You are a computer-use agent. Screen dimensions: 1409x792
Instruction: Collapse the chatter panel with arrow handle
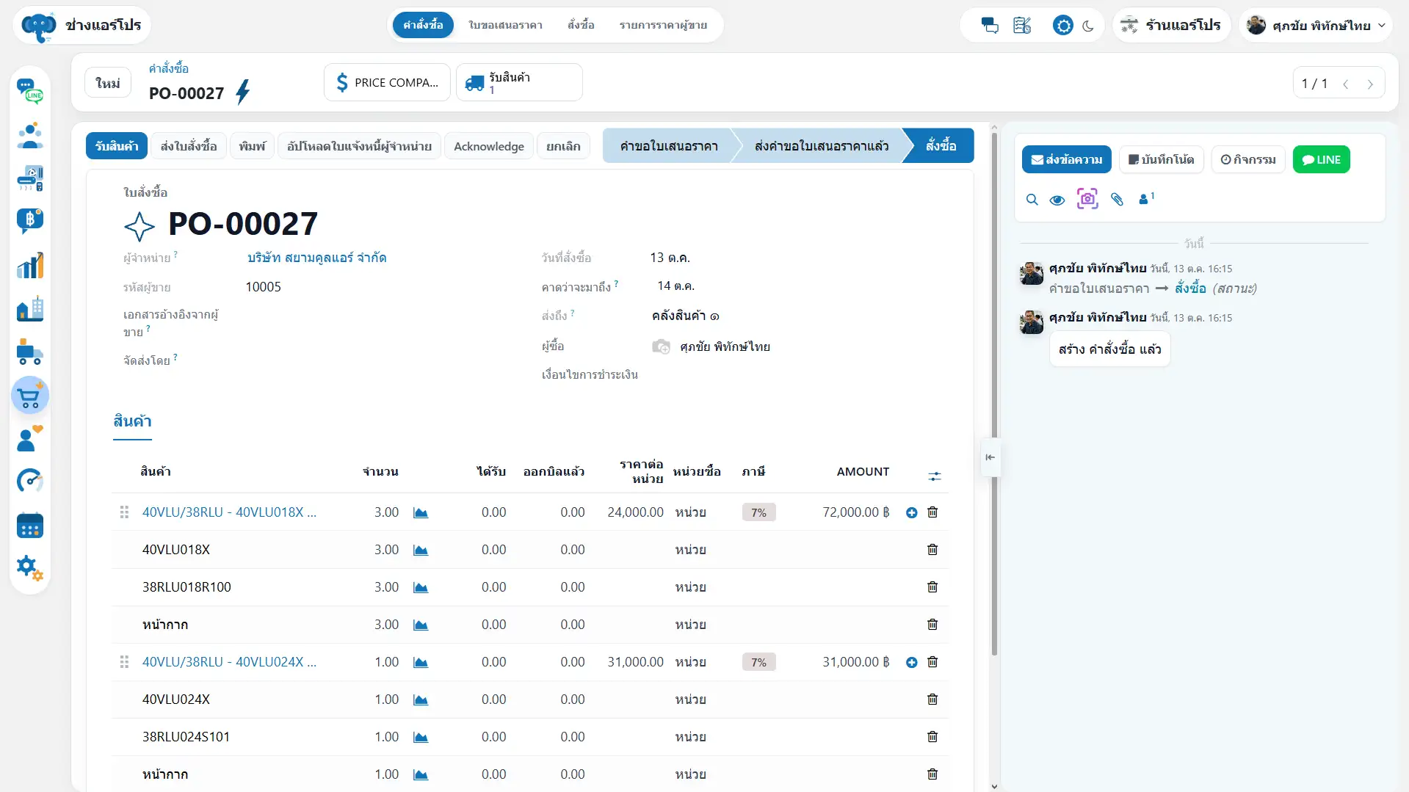click(990, 457)
